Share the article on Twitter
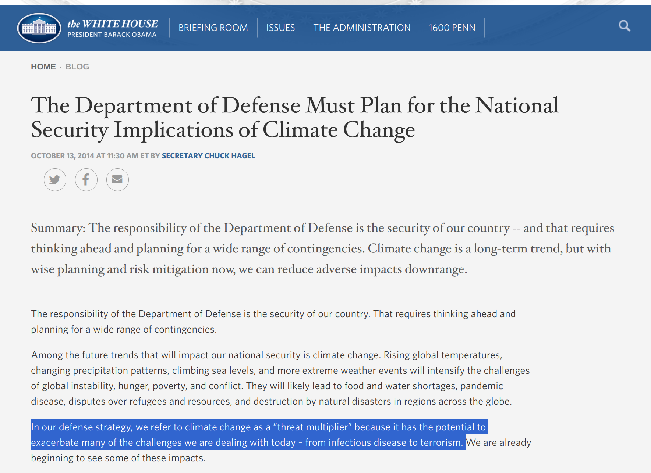 pyautogui.click(x=55, y=180)
